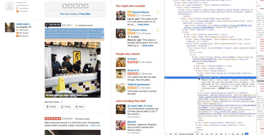Click El Huero star rating with 467 reviews
The width and height of the screenshot is (264, 135).
click(x=134, y=62)
